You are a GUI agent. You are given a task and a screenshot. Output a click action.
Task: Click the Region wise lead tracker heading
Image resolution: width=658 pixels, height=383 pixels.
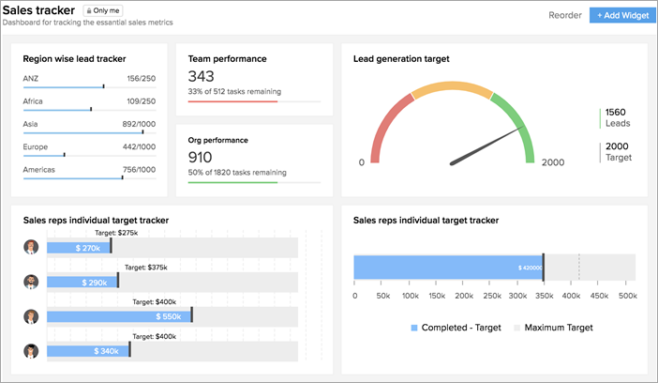pyautogui.click(x=74, y=59)
